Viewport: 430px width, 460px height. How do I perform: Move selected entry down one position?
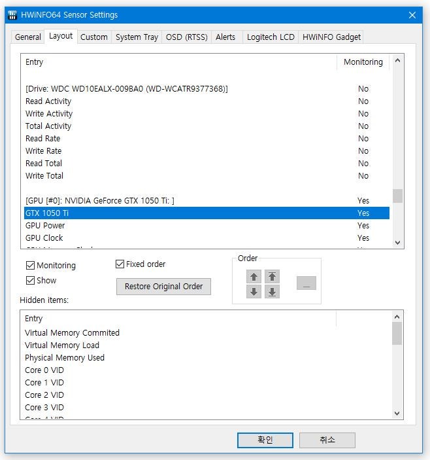[254, 292]
